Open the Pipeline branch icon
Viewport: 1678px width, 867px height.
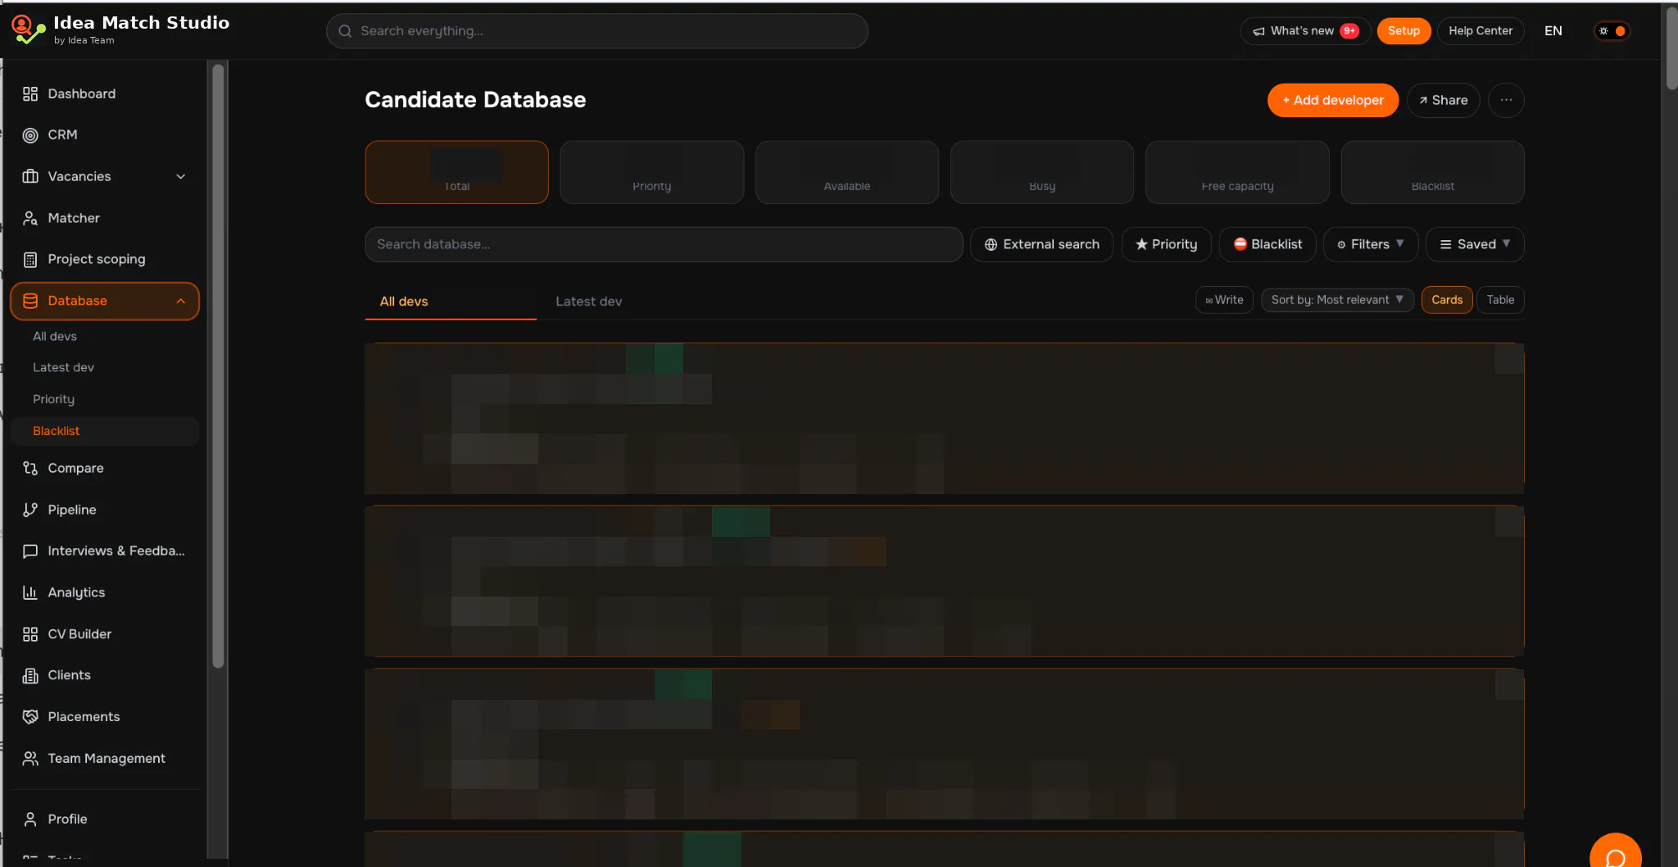click(x=30, y=510)
